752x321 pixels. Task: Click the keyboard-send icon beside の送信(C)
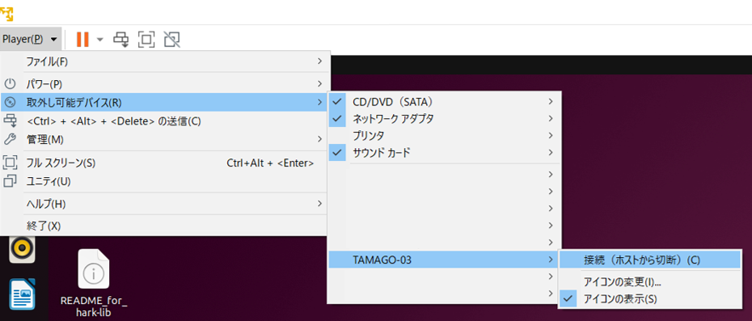click(x=10, y=120)
